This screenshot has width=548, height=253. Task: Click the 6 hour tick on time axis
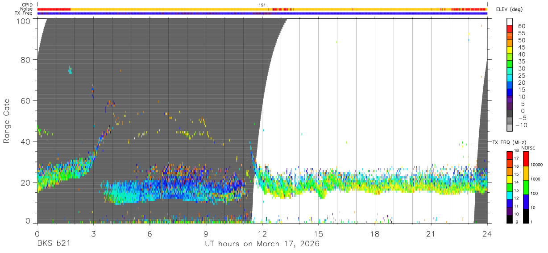149,234
